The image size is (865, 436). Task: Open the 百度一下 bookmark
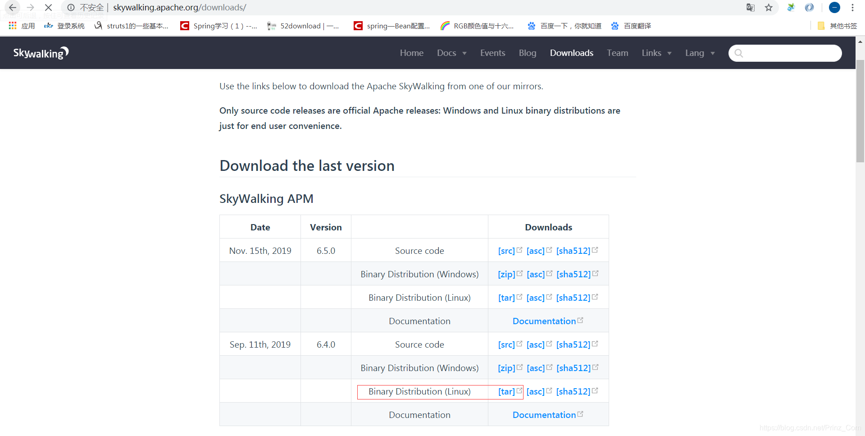click(x=565, y=26)
